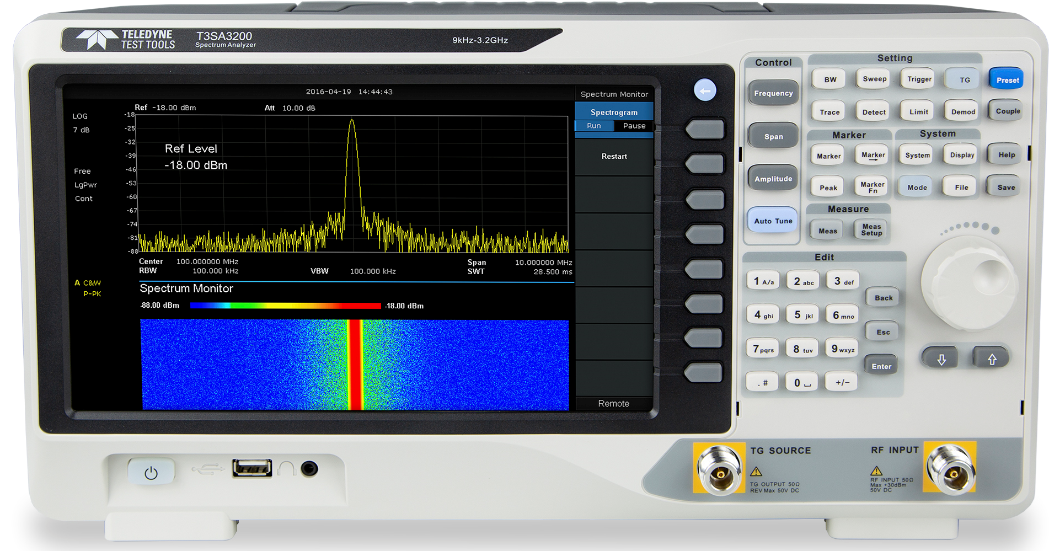
Task: Select the Frequency control button
Action: point(773,93)
